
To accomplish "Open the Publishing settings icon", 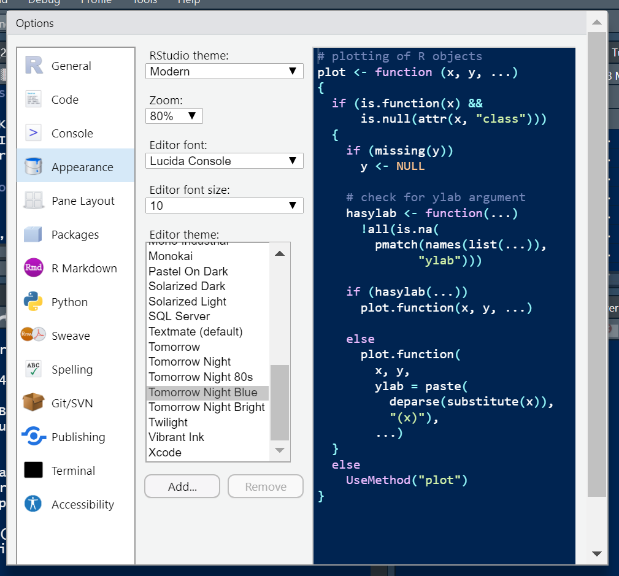I will (x=31, y=437).
